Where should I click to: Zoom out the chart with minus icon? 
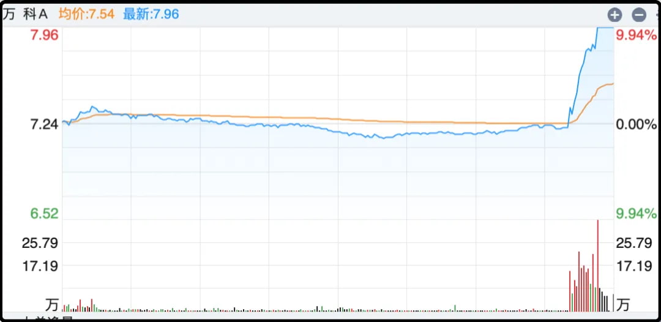[638, 15]
